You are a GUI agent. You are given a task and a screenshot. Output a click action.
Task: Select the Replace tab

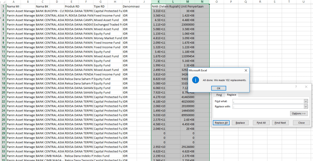point(231,95)
